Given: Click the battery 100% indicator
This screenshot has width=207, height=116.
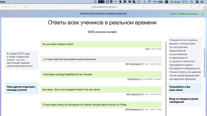Looking at the screenshot, I should coord(158,2).
